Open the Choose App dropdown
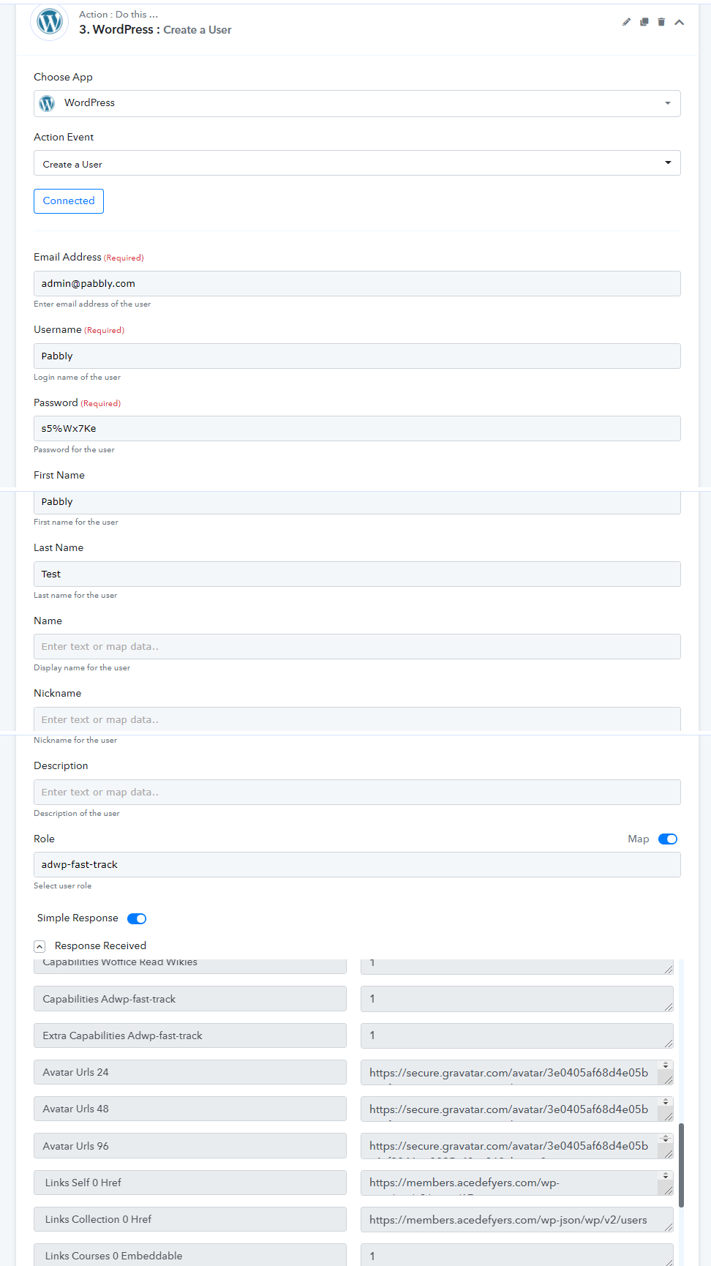711x1266 pixels. click(667, 103)
